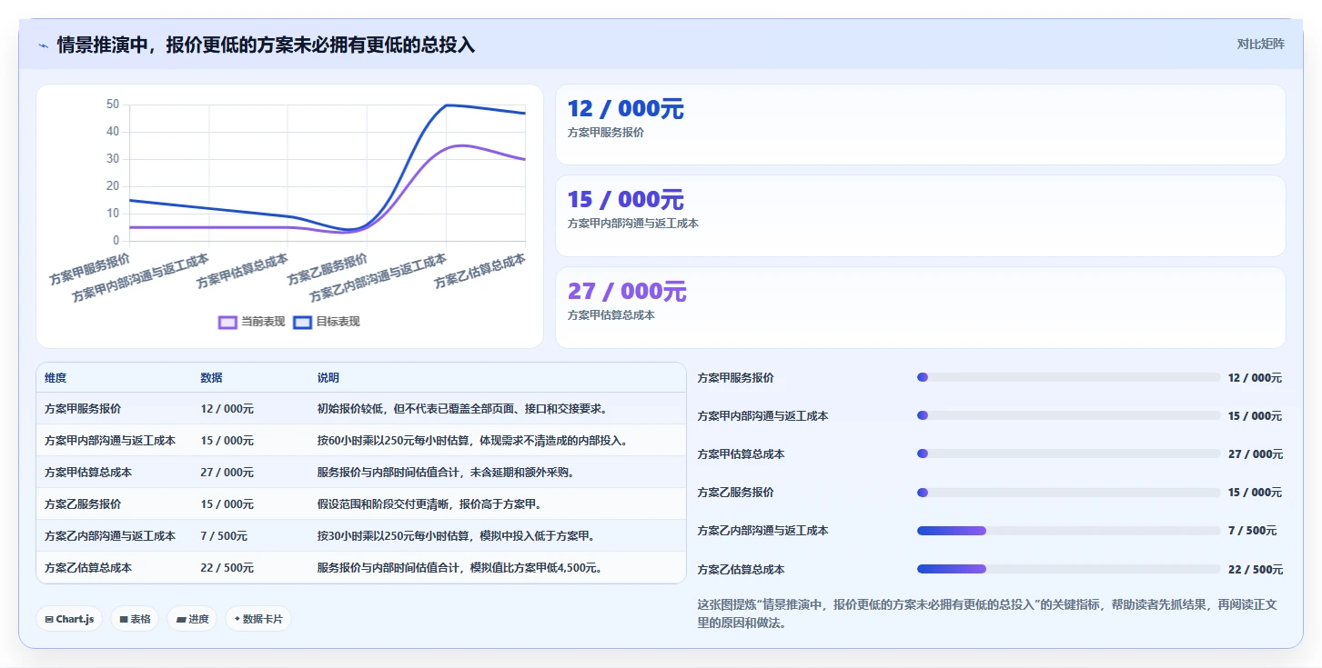Click the 方案甲估算总成本 progress bar
The width and height of the screenshot is (1322, 668).
coord(1069,454)
